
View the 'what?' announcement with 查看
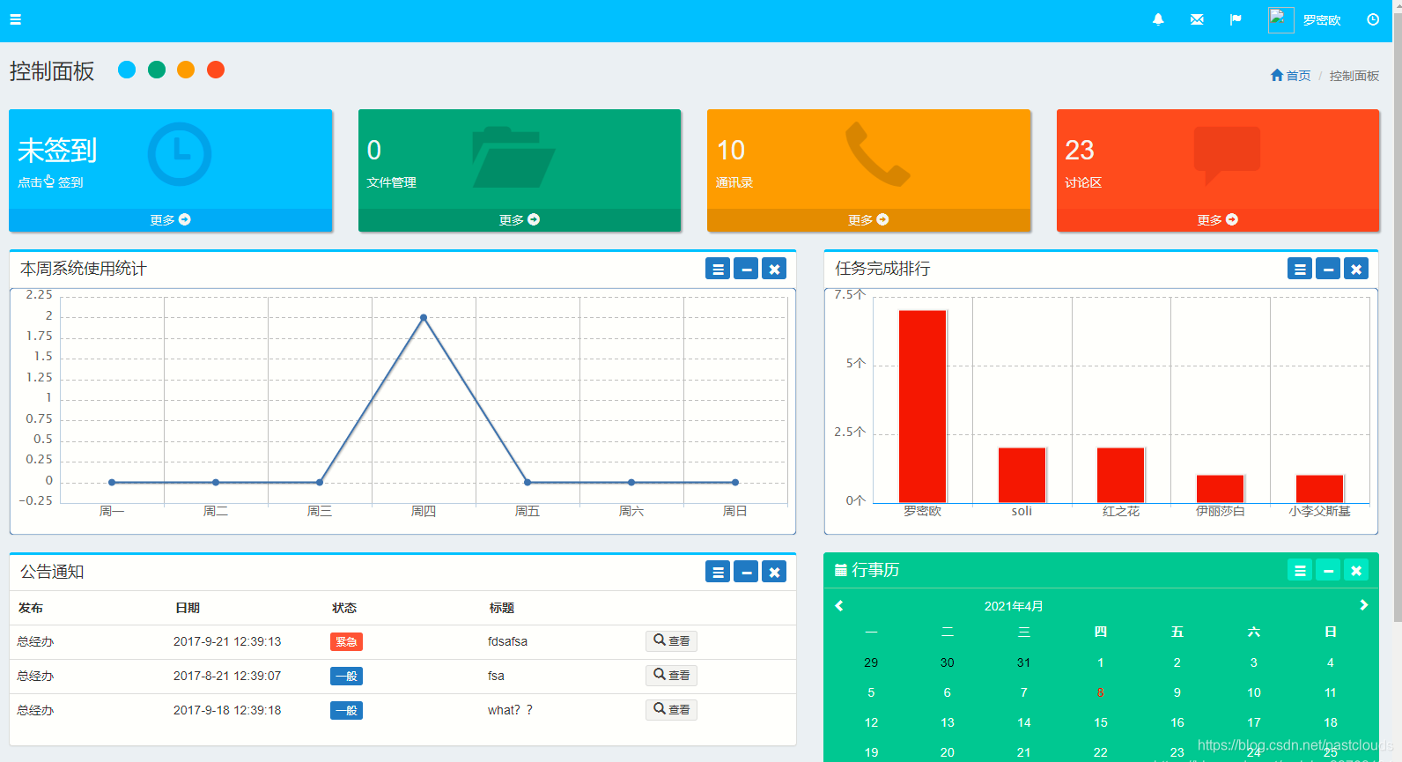[671, 709]
